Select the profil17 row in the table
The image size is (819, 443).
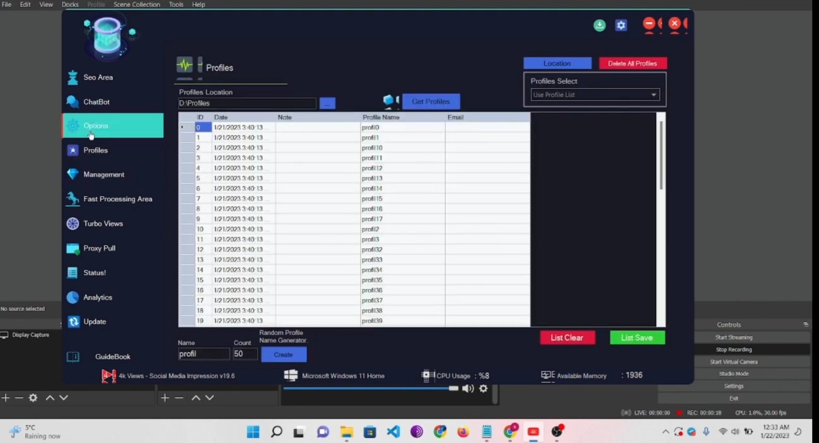click(x=354, y=219)
